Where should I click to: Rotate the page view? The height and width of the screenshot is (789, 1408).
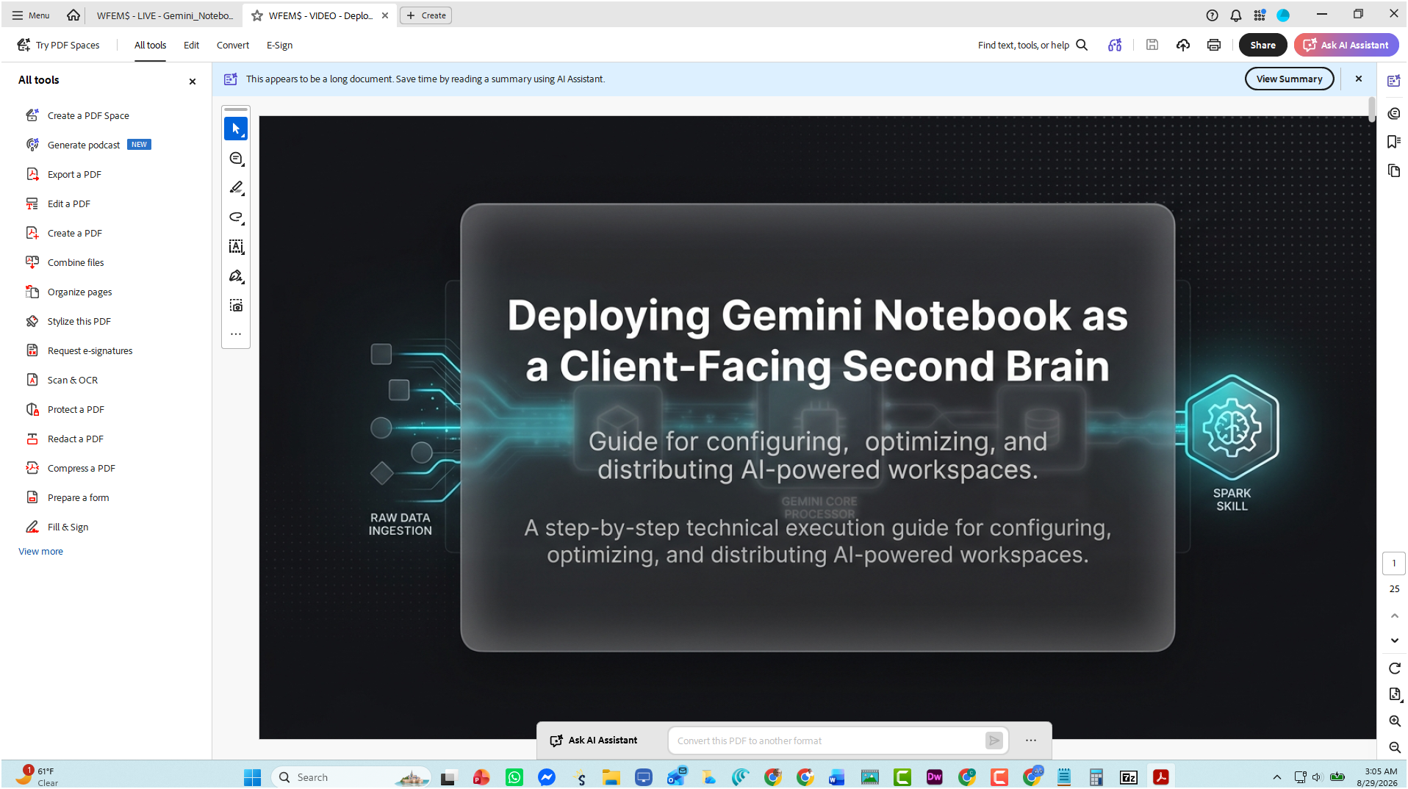(x=1395, y=669)
